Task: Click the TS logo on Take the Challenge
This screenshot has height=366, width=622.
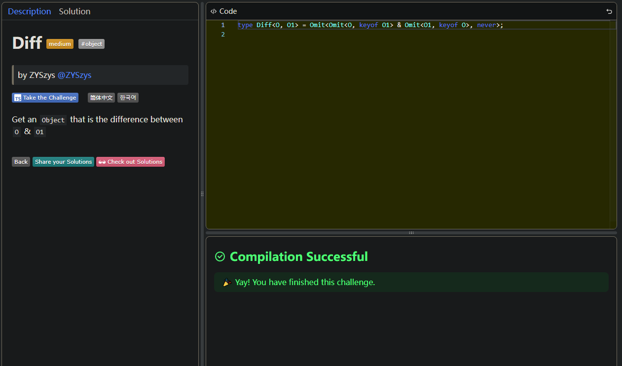Action: (18, 98)
